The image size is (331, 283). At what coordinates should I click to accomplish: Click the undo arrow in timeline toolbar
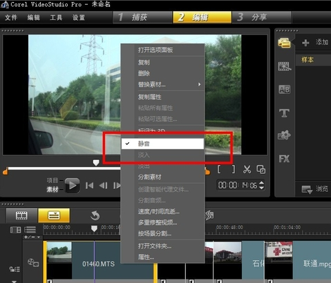click(x=95, y=216)
